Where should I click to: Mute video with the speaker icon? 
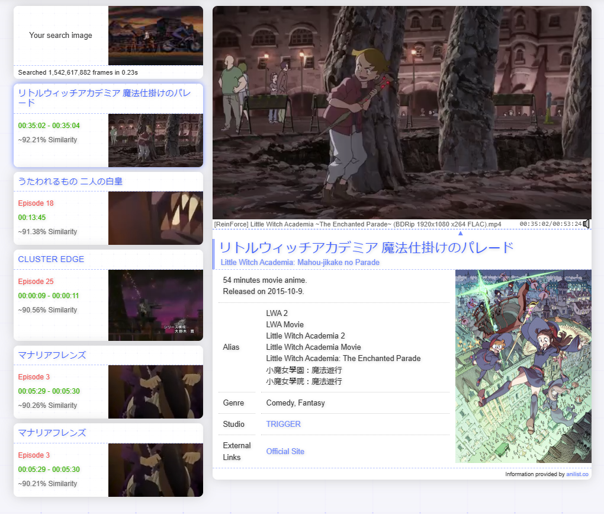(586, 224)
